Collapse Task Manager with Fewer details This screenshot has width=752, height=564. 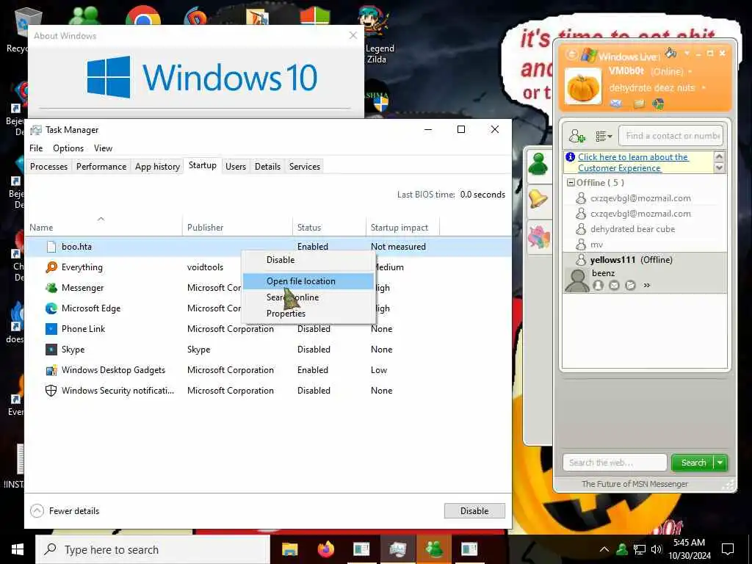coord(65,511)
